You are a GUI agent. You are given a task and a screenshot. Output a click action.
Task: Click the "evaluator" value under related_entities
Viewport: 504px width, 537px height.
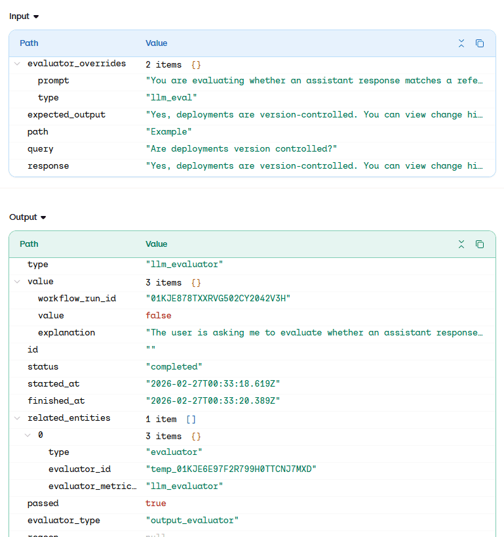tap(174, 452)
